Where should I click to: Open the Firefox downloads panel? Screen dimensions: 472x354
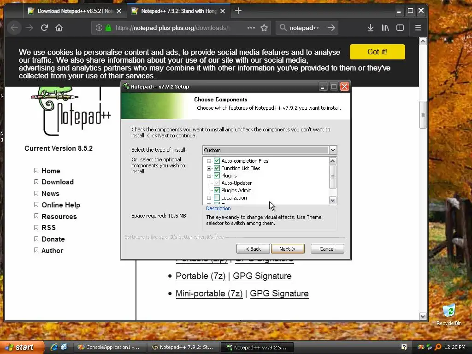[x=371, y=28]
